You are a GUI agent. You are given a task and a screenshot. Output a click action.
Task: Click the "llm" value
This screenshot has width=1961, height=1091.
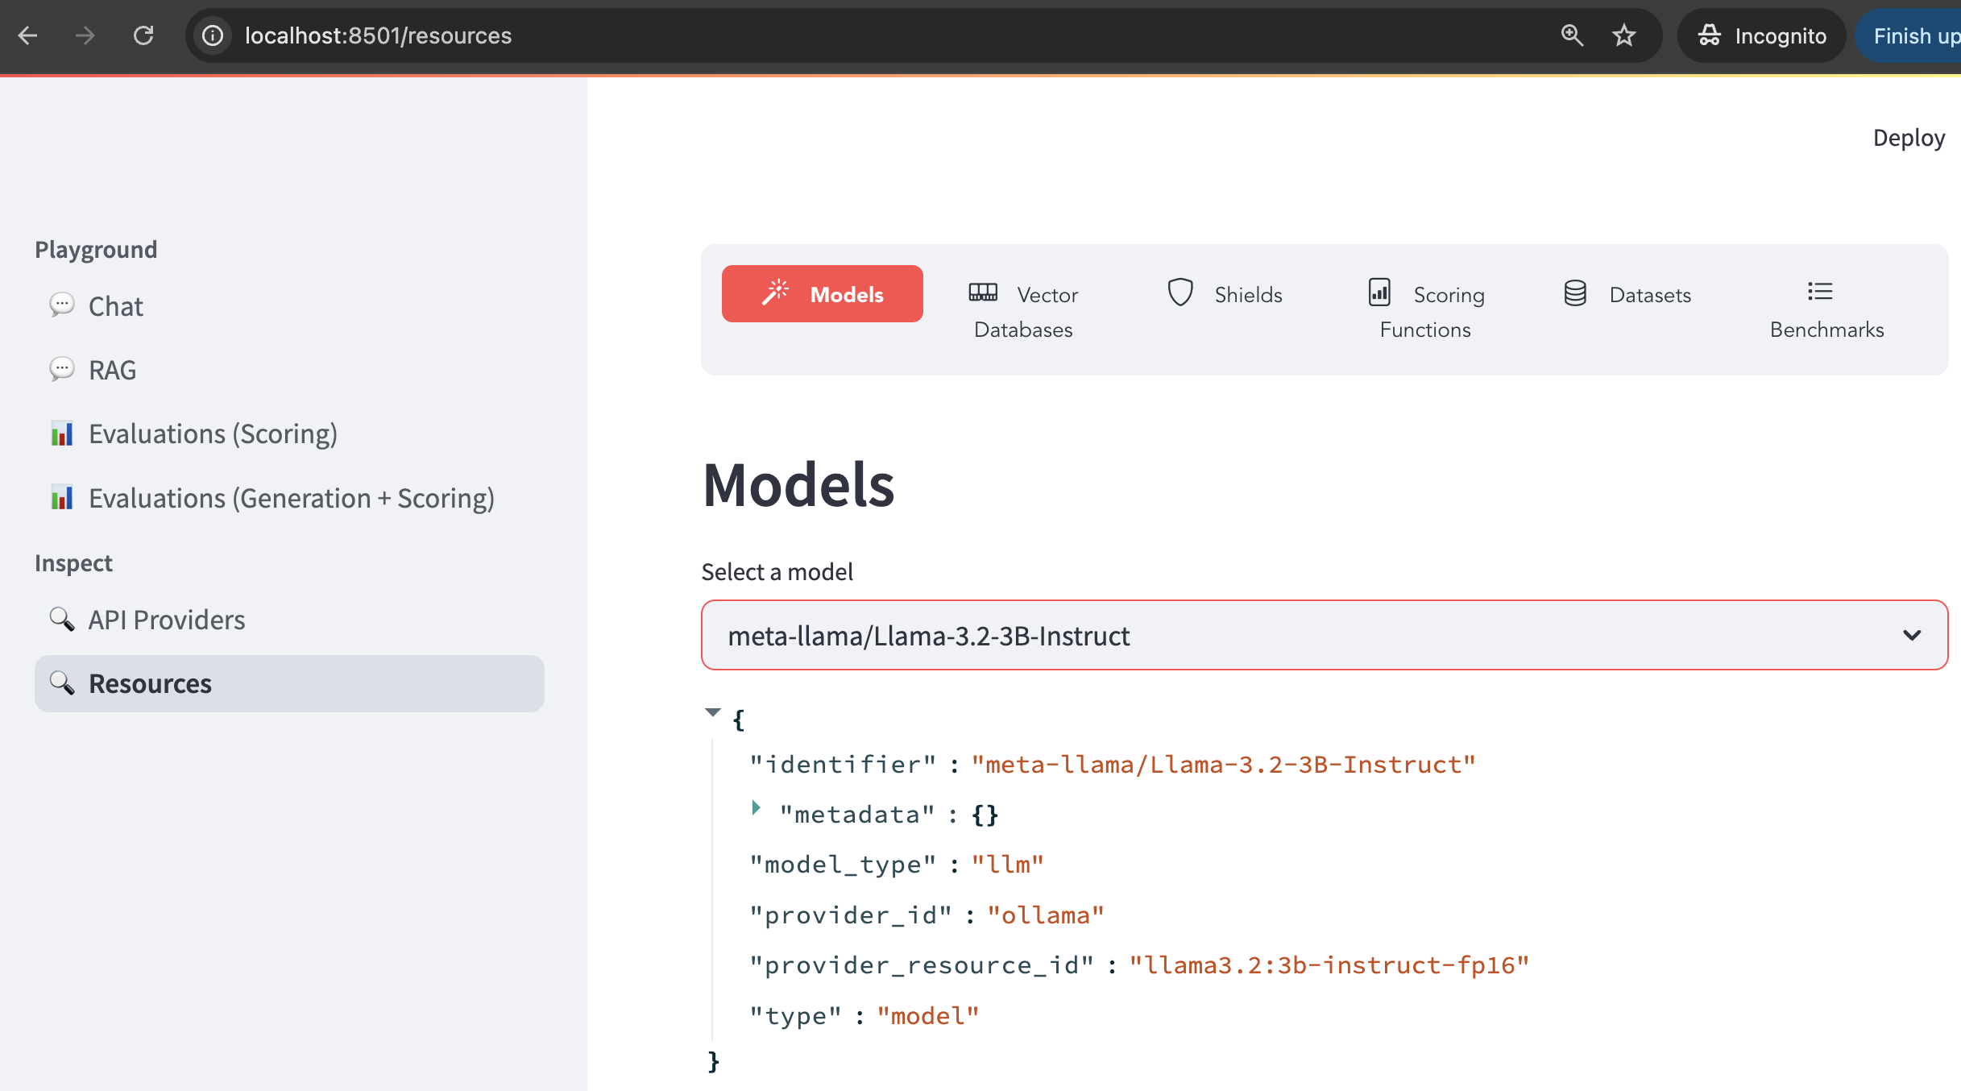pos(1008,865)
